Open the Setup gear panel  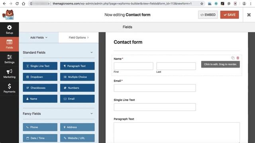coord(10,29)
